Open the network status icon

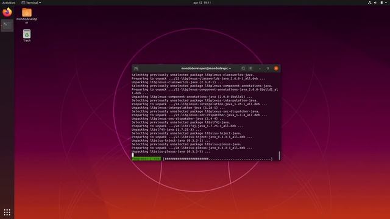pyautogui.click(x=370, y=2)
